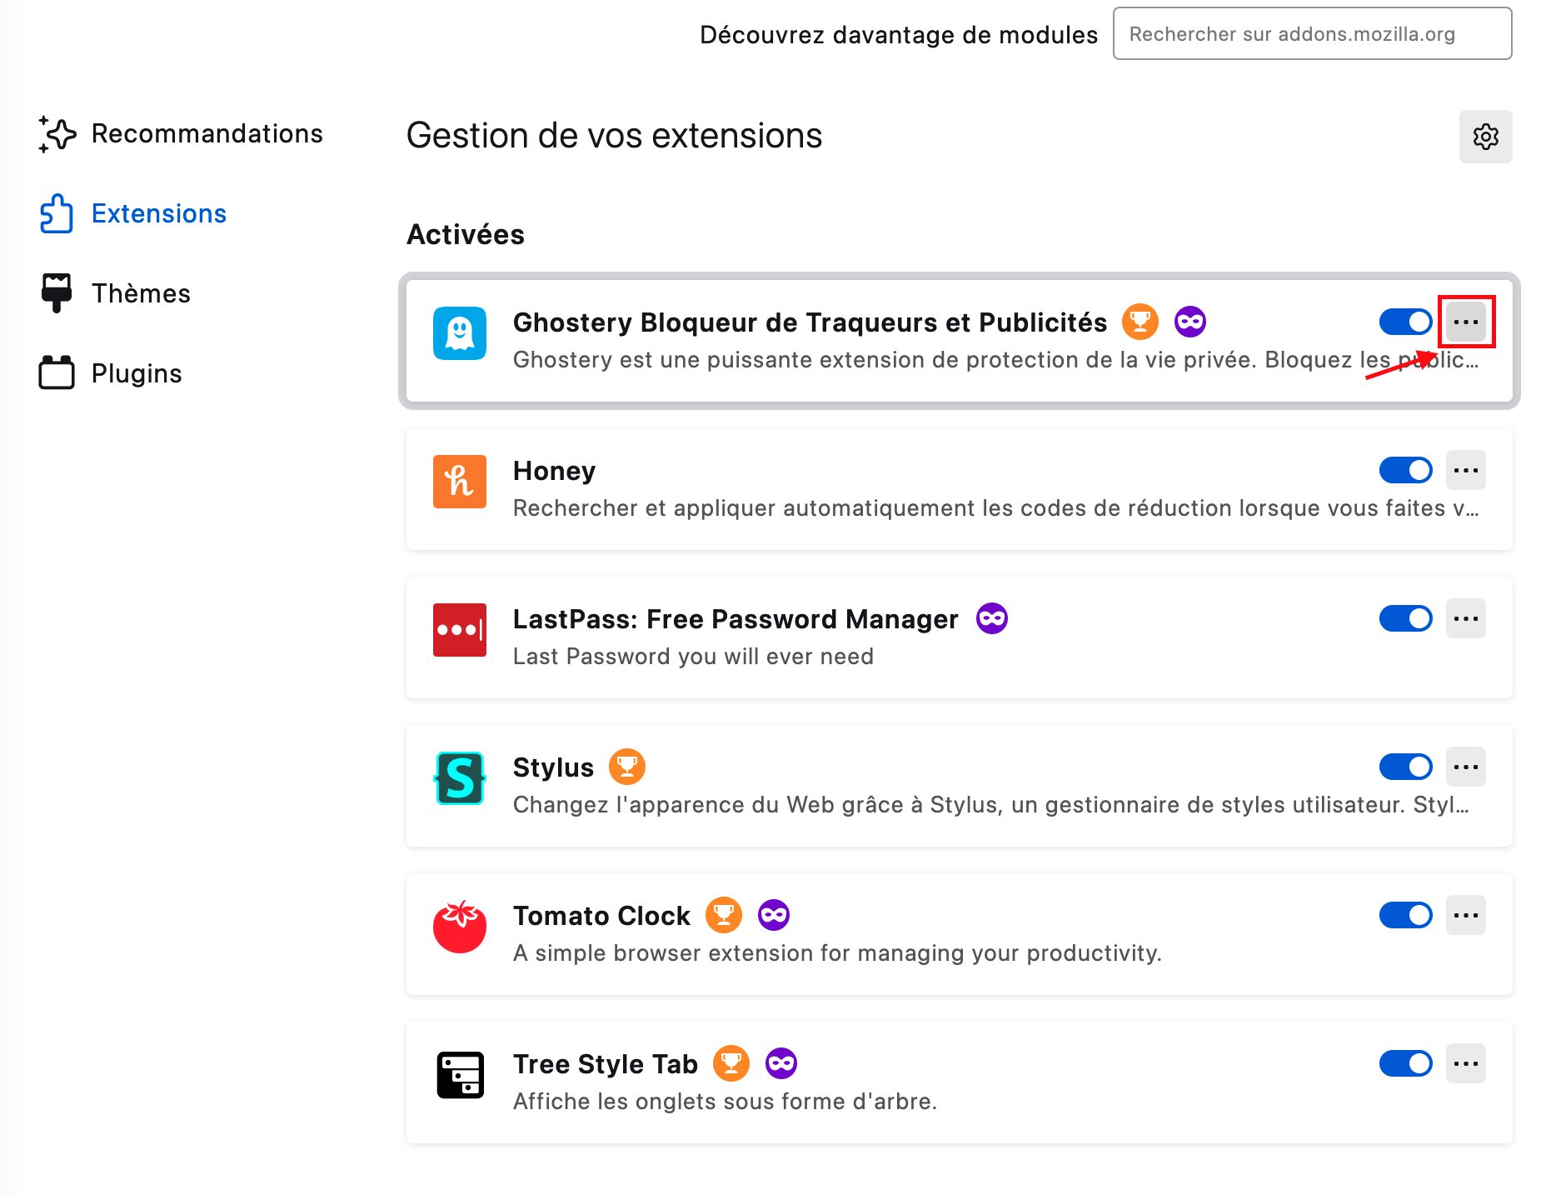Screen dimensions: 1541x1195
Task: Click the Tree Style Tab icon
Action: coord(460,1075)
